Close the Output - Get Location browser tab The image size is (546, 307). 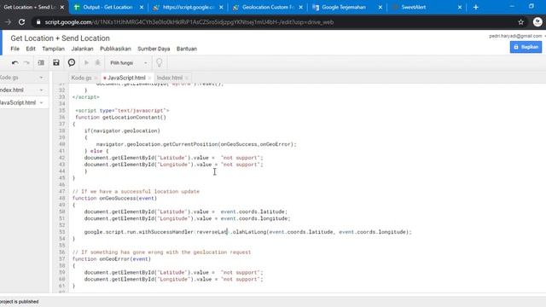coord(142,7)
